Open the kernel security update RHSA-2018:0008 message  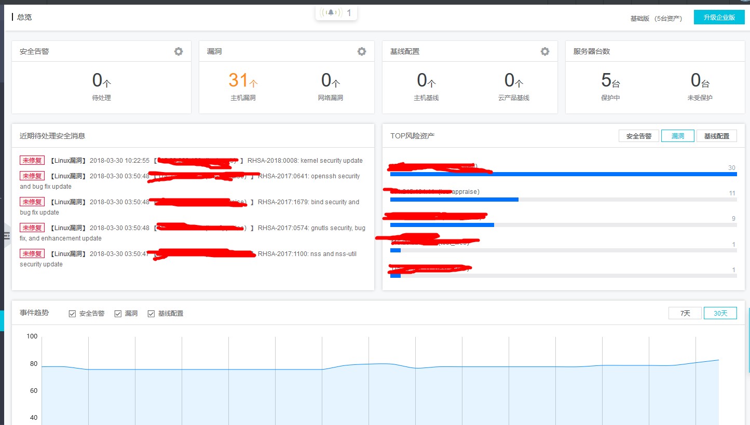pyautogui.click(x=305, y=161)
